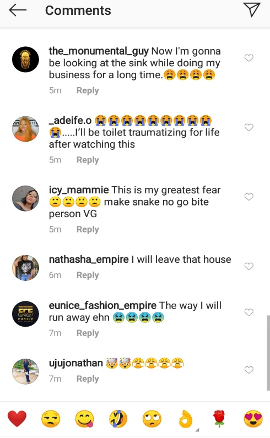Open icy_mammie's profile picture
This screenshot has height=438, width=270.
[25, 198]
